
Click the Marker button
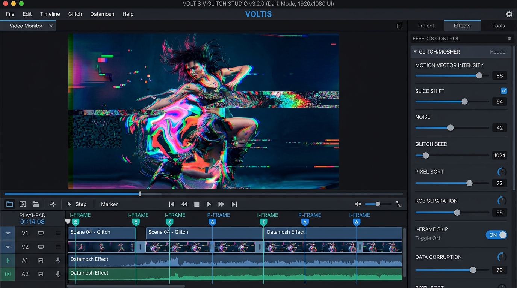[109, 204]
